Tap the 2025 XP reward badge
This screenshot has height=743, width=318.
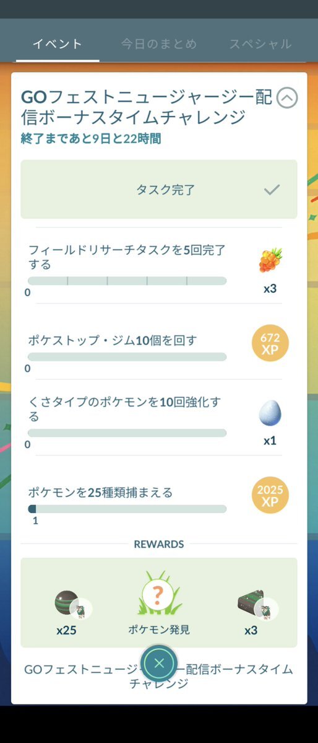click(270, 495)
